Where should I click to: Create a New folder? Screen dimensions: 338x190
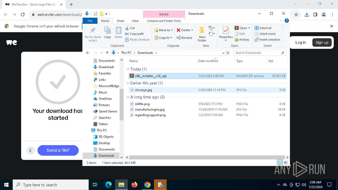pyautogui.click(x=202, y=34)
